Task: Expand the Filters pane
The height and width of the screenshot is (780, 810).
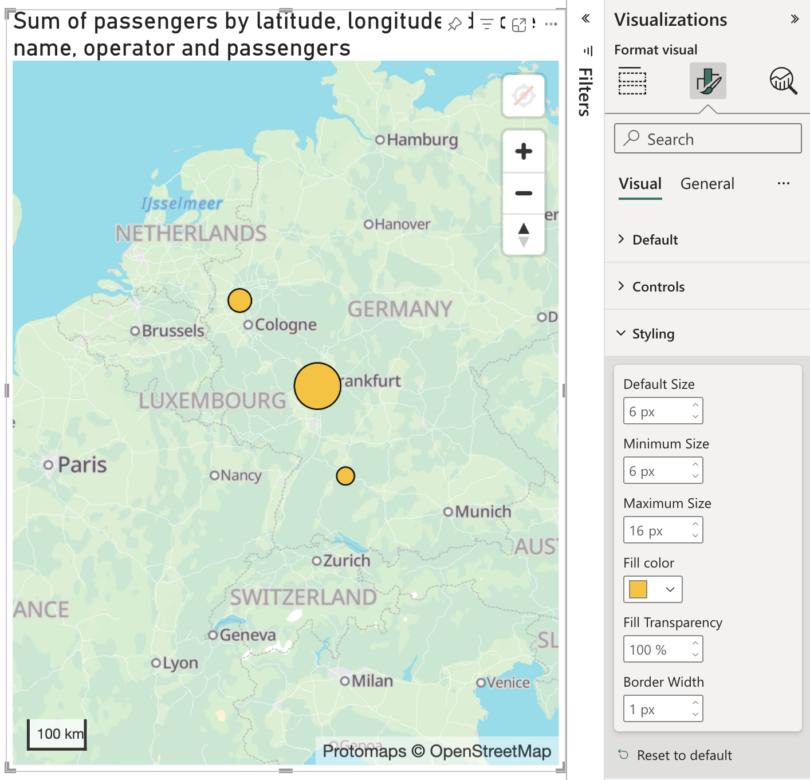Action: [x=585, y=18]
